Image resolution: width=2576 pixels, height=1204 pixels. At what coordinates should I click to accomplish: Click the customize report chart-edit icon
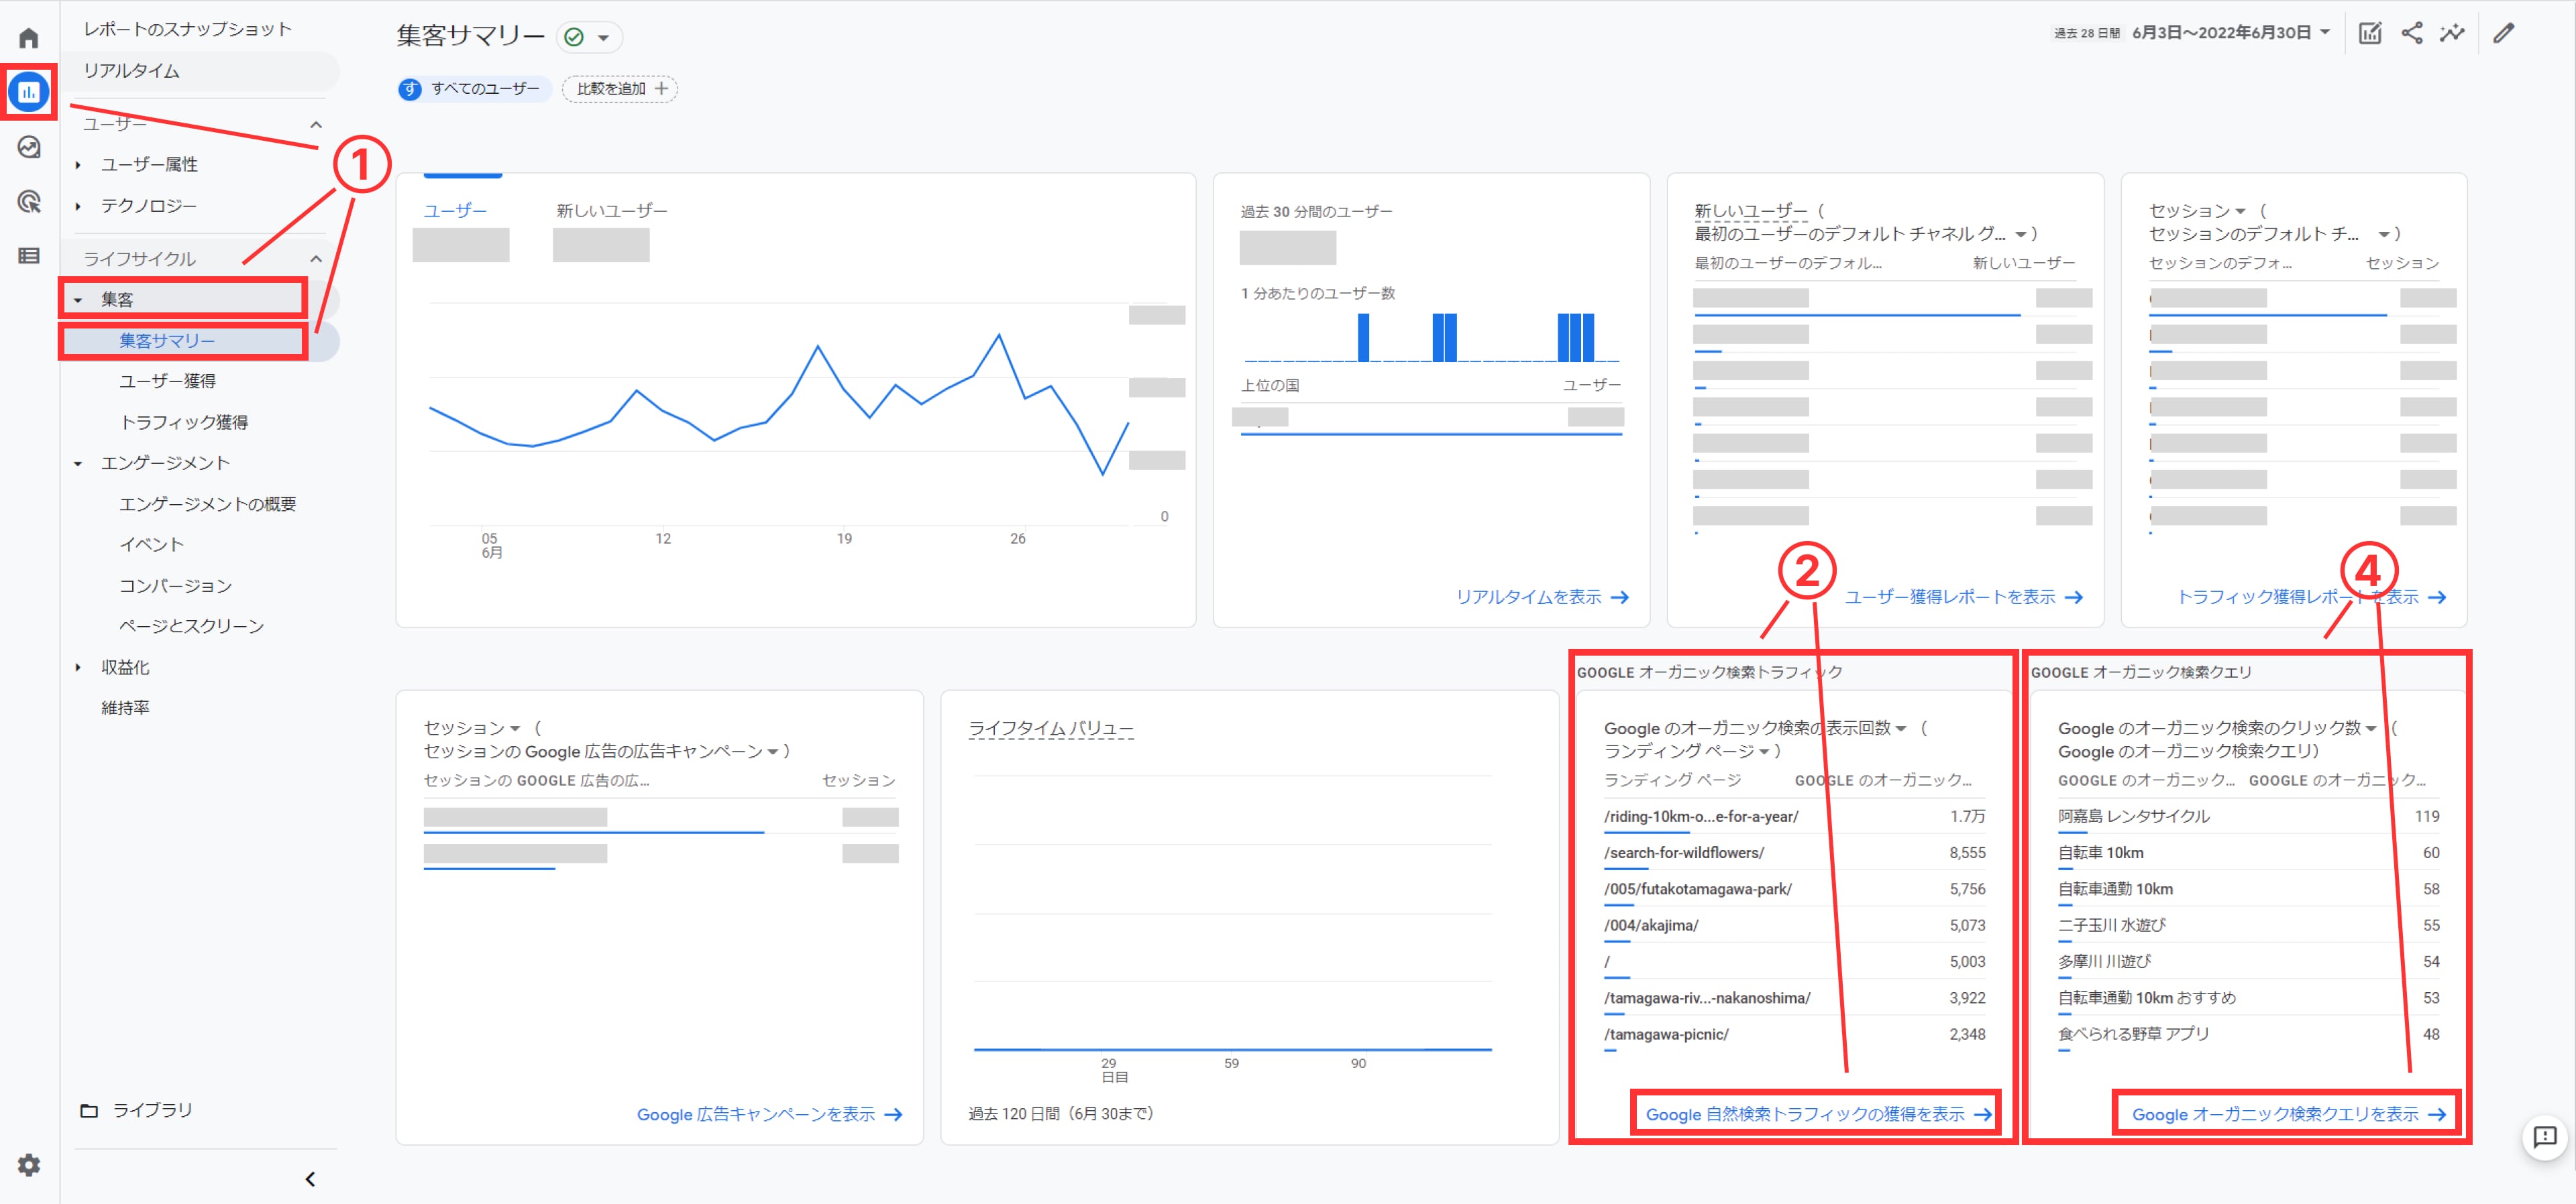[2369, 33]
